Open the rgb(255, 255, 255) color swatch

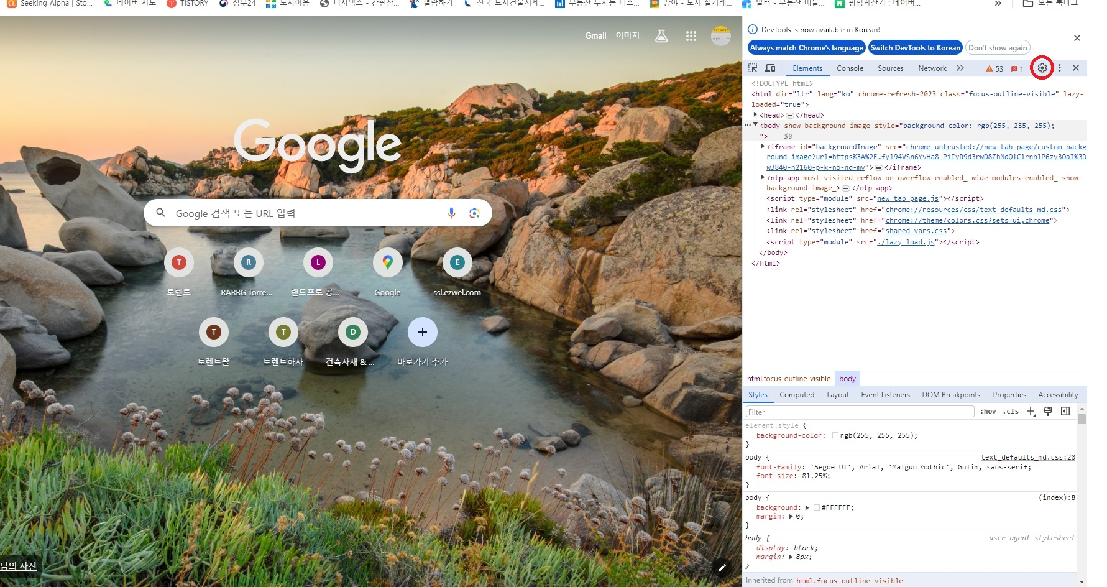click(x=835, y=435)
